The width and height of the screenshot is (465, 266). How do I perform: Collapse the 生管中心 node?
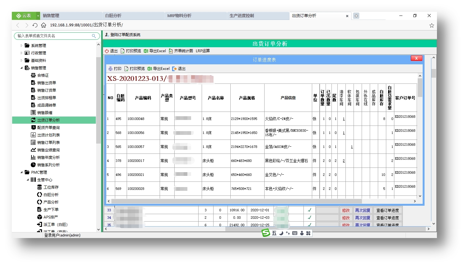point(28,180)
